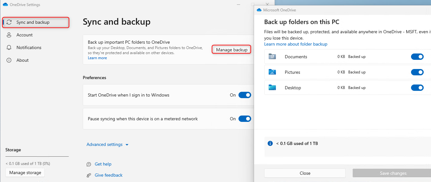Viewport: 431px width, 182px height.
Task: Click the sync arrows icon in sidebar
Action: pyautogui.click(x=9, y=22)
